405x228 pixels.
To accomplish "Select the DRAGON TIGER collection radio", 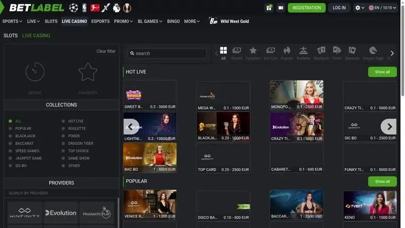I will coord(63,143).
